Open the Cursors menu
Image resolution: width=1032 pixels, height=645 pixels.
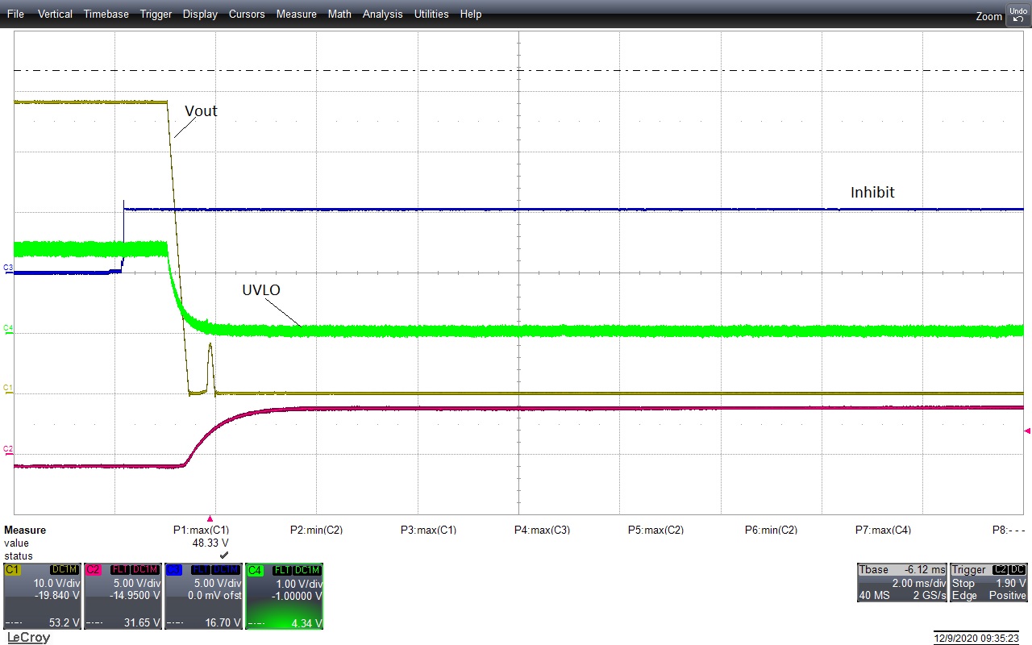pos(248,14)
